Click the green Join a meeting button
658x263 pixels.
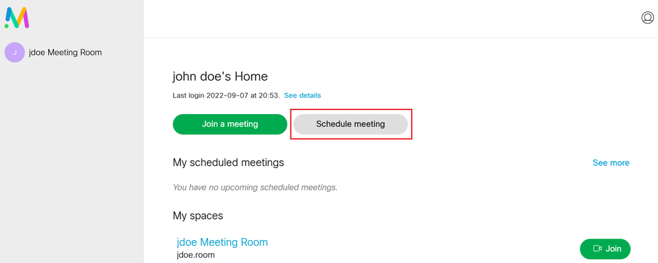[x=230, y=125]
